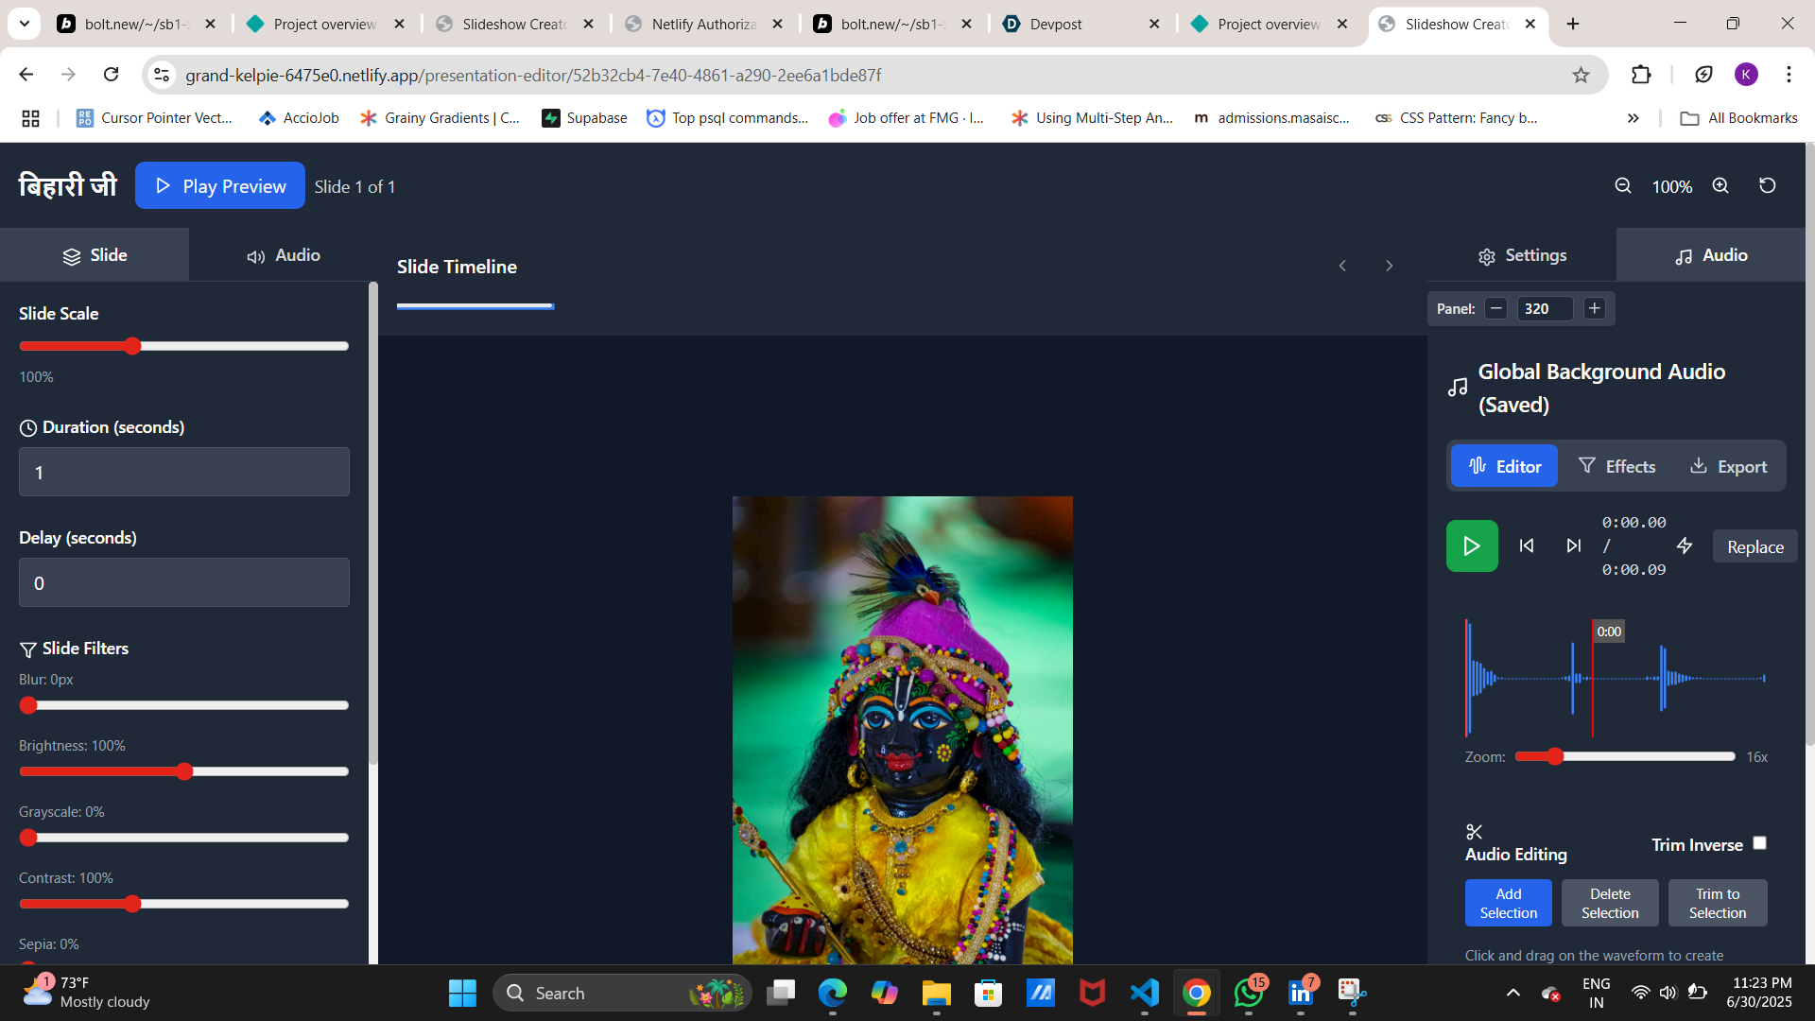The width and height of the screenshot is (1815, 1021).
Task: Increase panel width with plus button
Action: [1595, 308]
